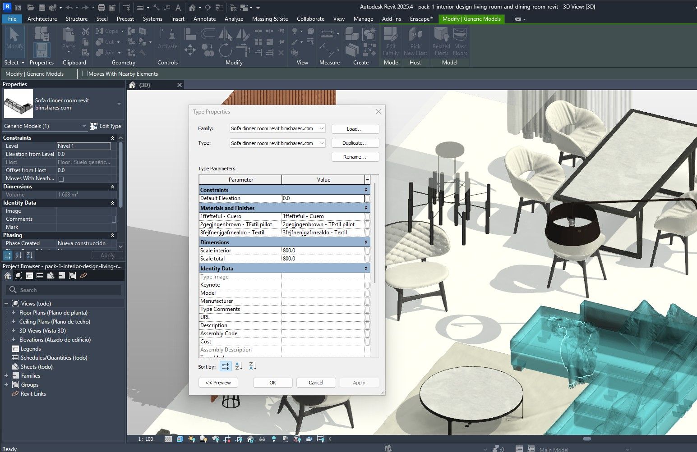The width and height of the screenshot is (697, 452).
Task: Click the Visual Style icon in view control bar
Action: pyautogui.click(x=180, y=439)
